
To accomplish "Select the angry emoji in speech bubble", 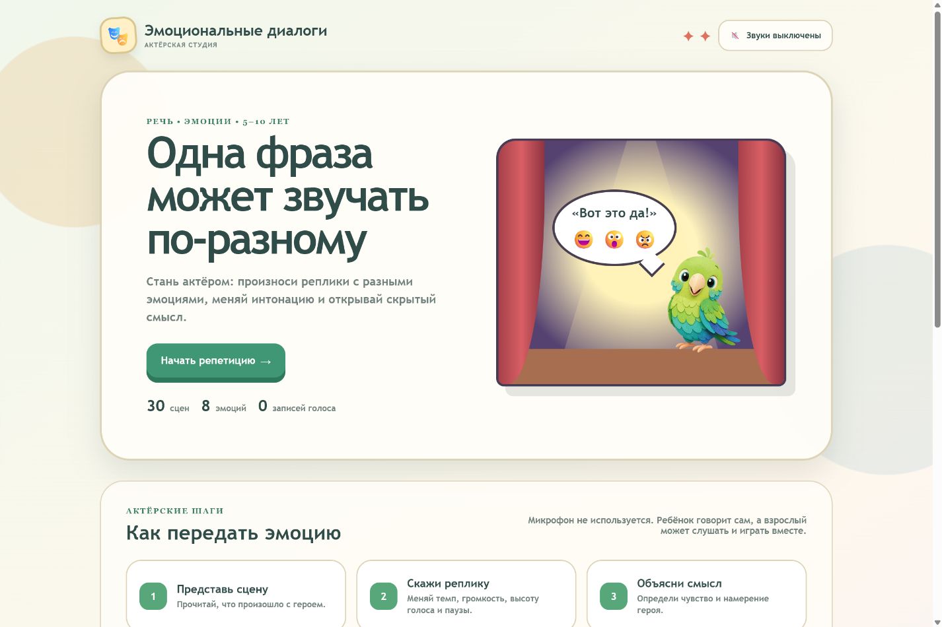I will pos(645,239).
